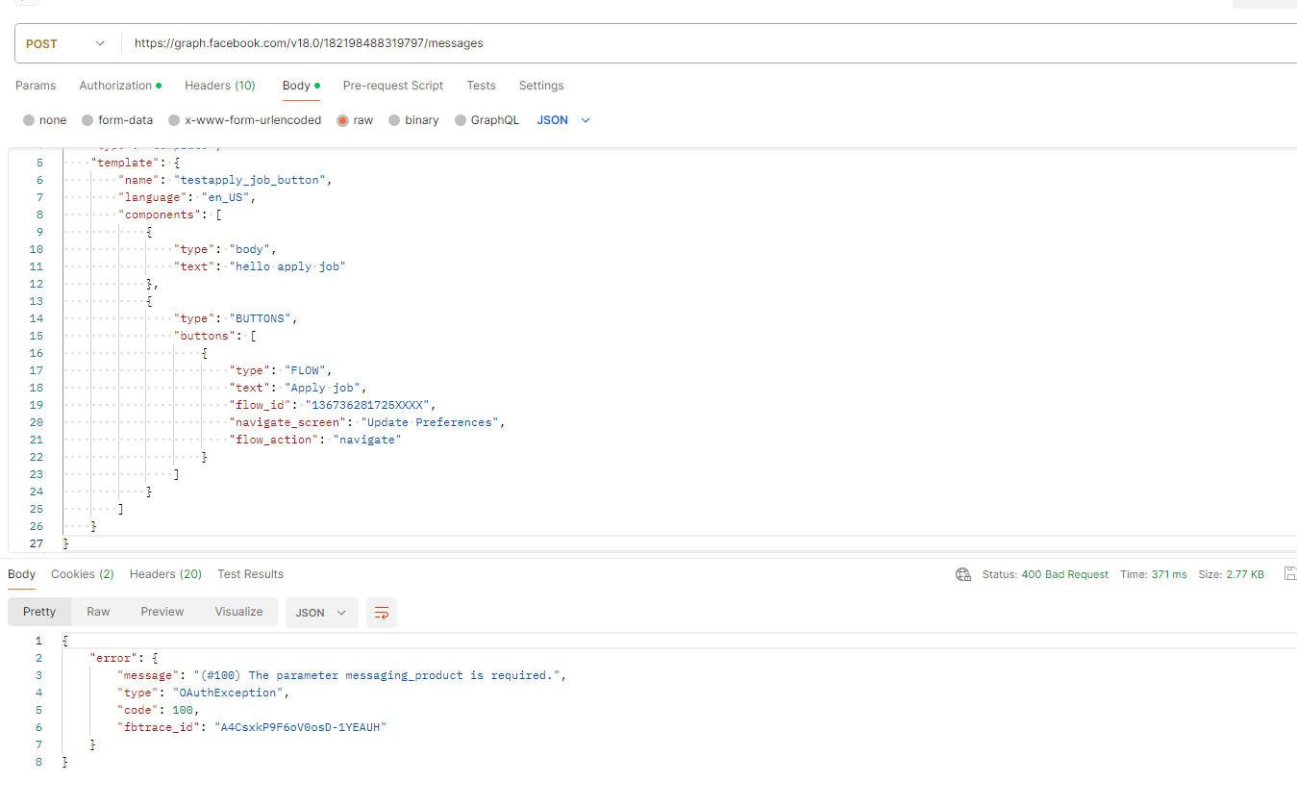Image resolution: width=1297 pixels, height=807 pixels.
Task: Click the "buttons" key in request body
Action: pyautogui.click(x=205, y=336)
